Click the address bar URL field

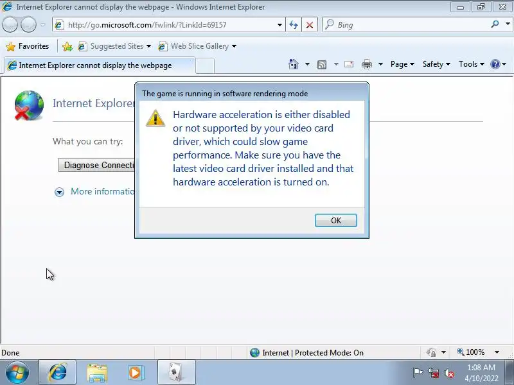[x=170, y=25]
